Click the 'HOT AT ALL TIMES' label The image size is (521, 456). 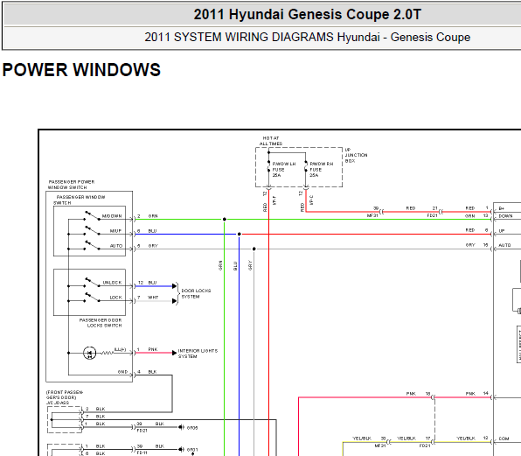271,141
